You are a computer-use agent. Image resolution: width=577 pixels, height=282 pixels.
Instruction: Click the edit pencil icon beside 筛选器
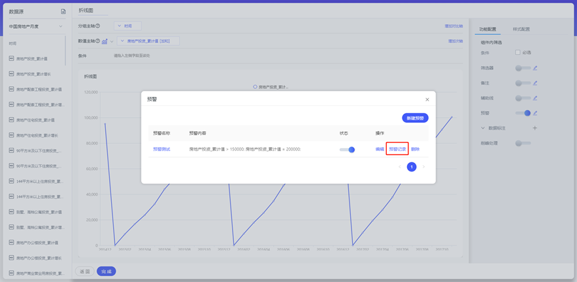(535, 67)
